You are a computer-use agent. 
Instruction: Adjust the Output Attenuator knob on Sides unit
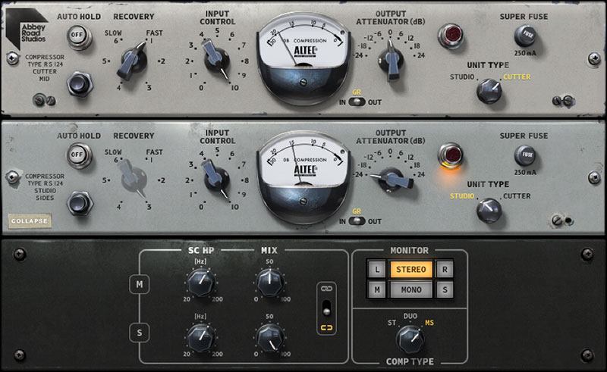tap(392, 180)
